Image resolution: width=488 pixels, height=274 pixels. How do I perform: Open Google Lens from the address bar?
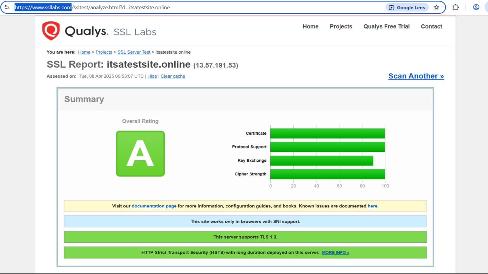(407, 7)
